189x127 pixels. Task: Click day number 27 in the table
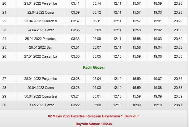(4, 79)
